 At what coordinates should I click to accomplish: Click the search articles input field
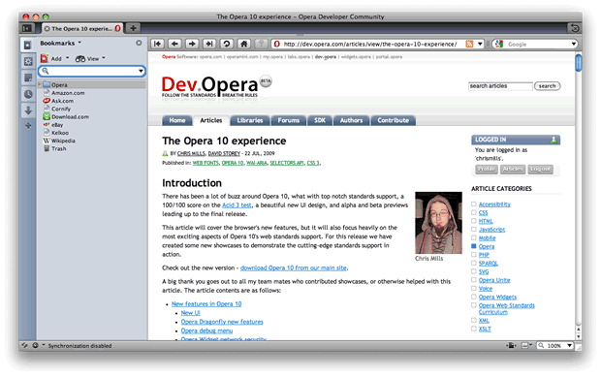pyautogui.click(x=500, y=86)
